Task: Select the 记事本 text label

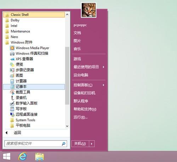Action: coord(21,87)
